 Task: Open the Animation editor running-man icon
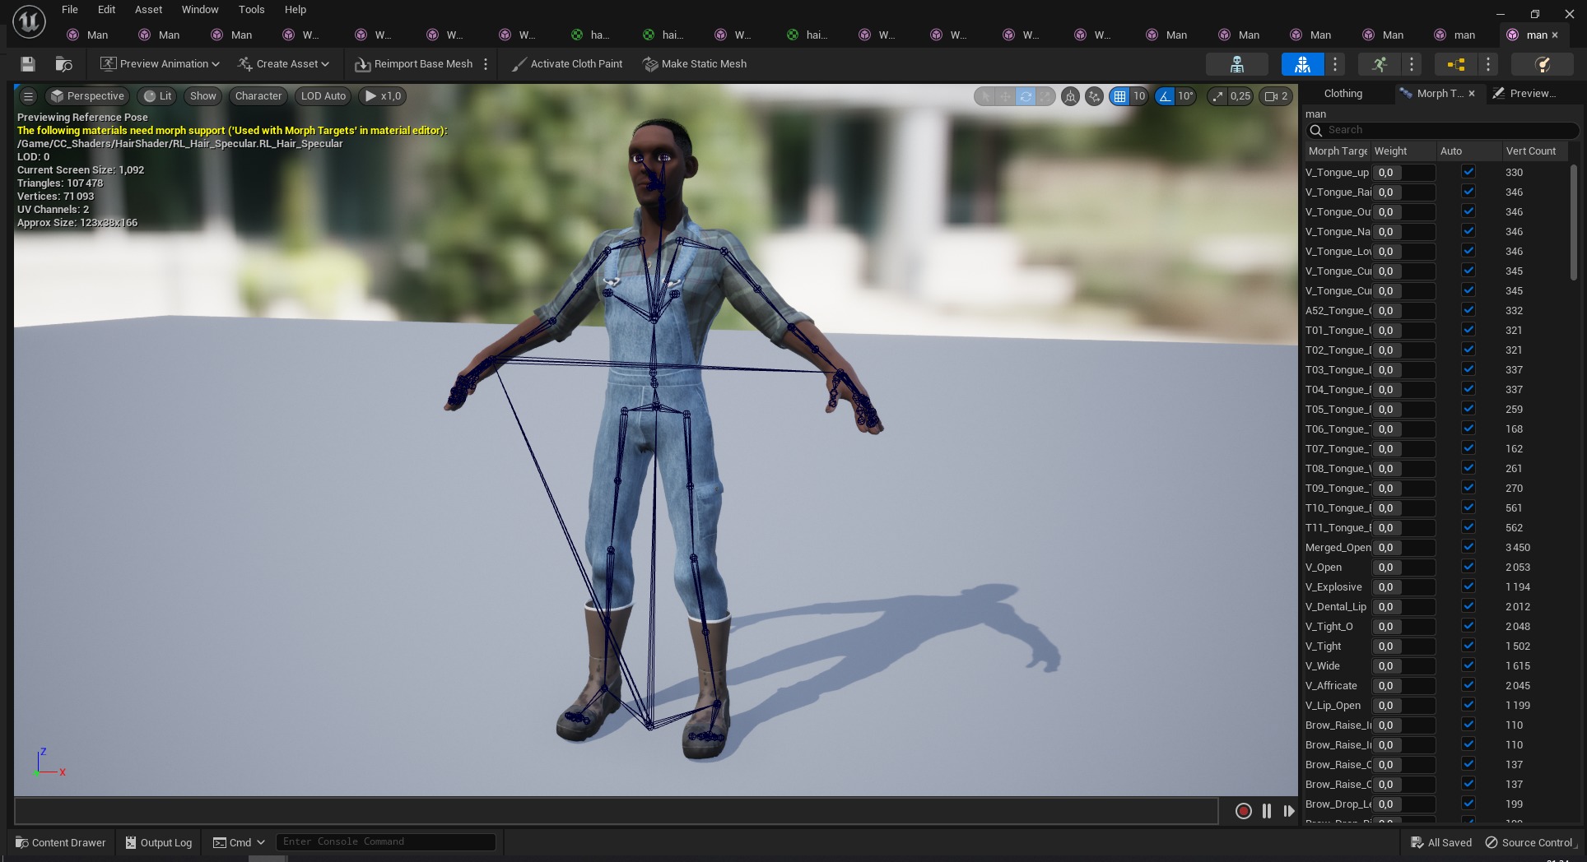(x=1380, y=64)
